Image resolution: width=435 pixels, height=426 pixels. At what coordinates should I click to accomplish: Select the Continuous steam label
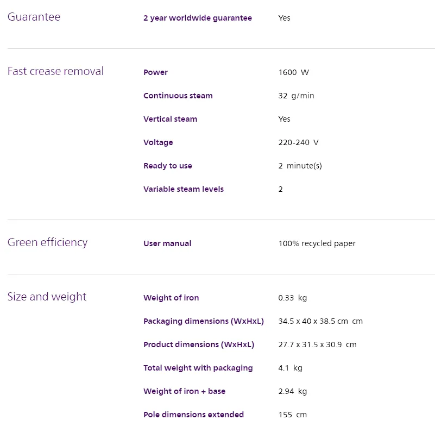[178, 96]
